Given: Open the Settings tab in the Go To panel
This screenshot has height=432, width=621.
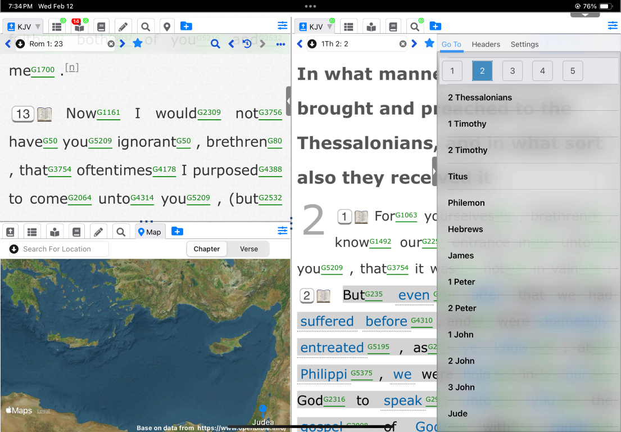Looking at the screenshot, I should [524, 44].
